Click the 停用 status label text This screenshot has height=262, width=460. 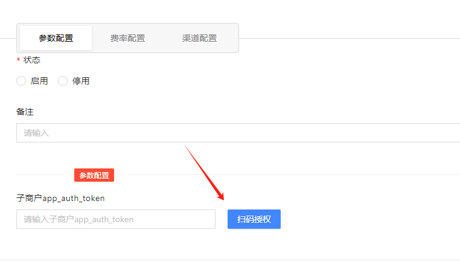click(x=81, y=81)
